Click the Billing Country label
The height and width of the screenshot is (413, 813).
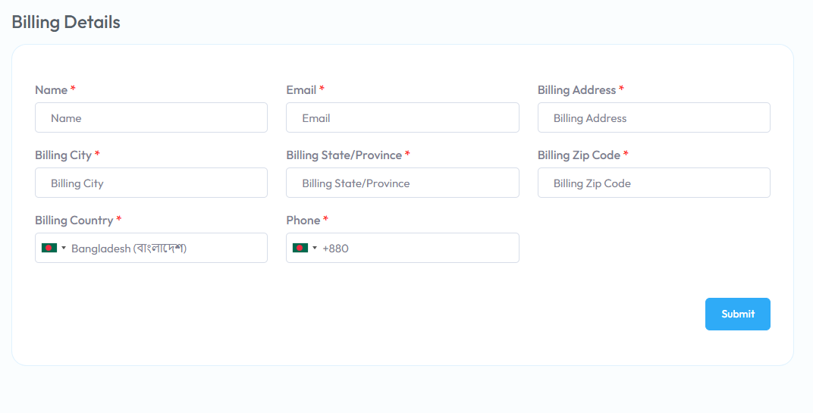click(74, 221)
